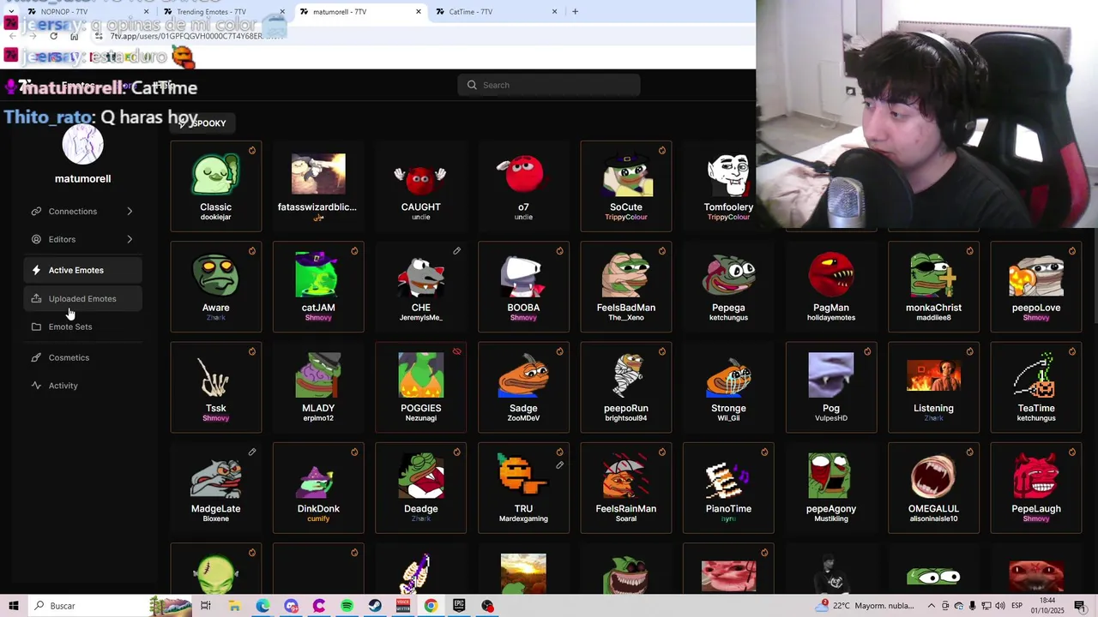Open Activity in the sidebar
The height and width of the screenshot is (617, 1098).
82,386
